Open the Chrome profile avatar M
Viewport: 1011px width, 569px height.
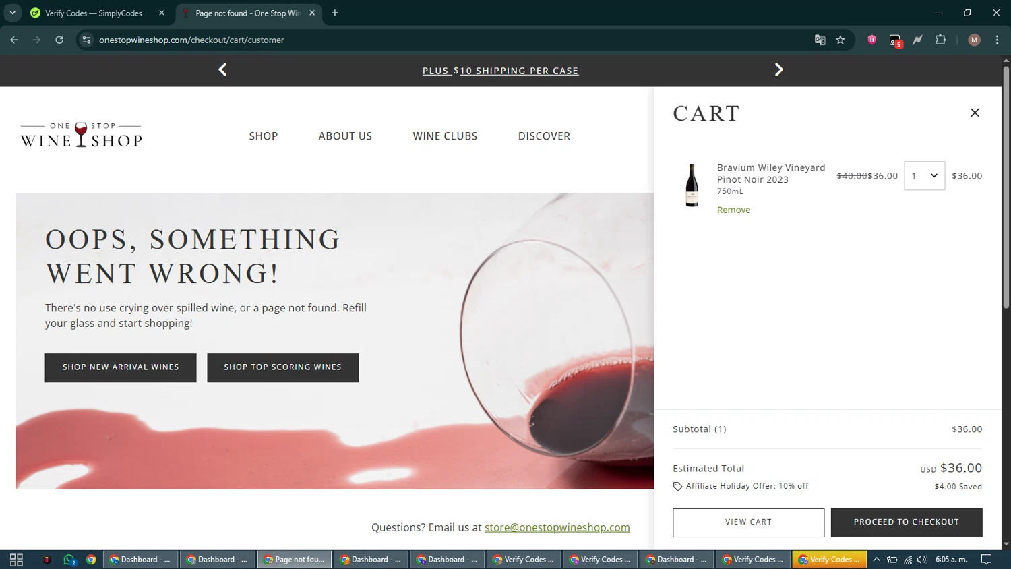pyautogui.click(x=974, y=40)
